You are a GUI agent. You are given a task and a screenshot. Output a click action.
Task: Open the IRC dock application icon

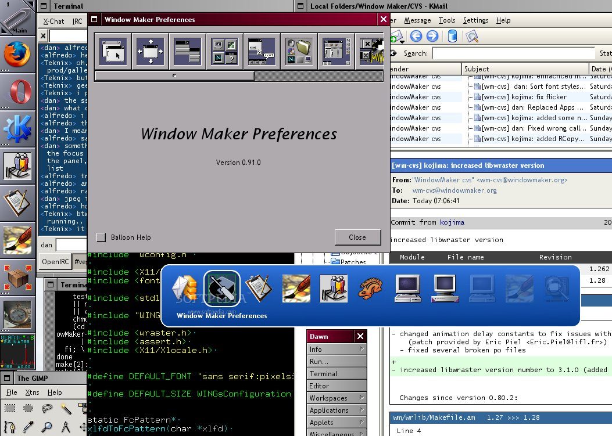point(17,166)
